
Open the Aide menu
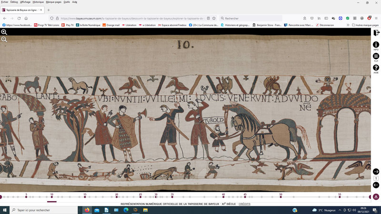click(x=75, y=2)
